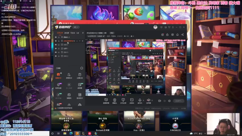Open Task View on the taskbar
Screen dimensions: 242x136
coord(58,134)
